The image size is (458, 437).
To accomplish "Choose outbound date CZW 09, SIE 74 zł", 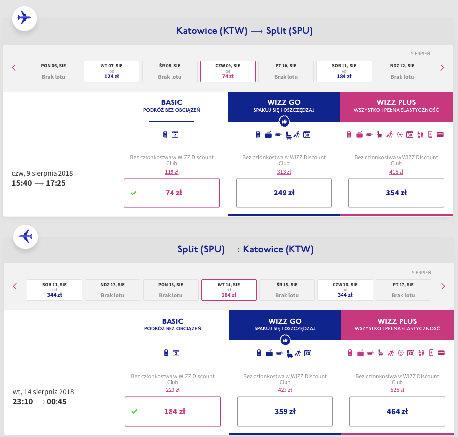I will tap(228, 71).
